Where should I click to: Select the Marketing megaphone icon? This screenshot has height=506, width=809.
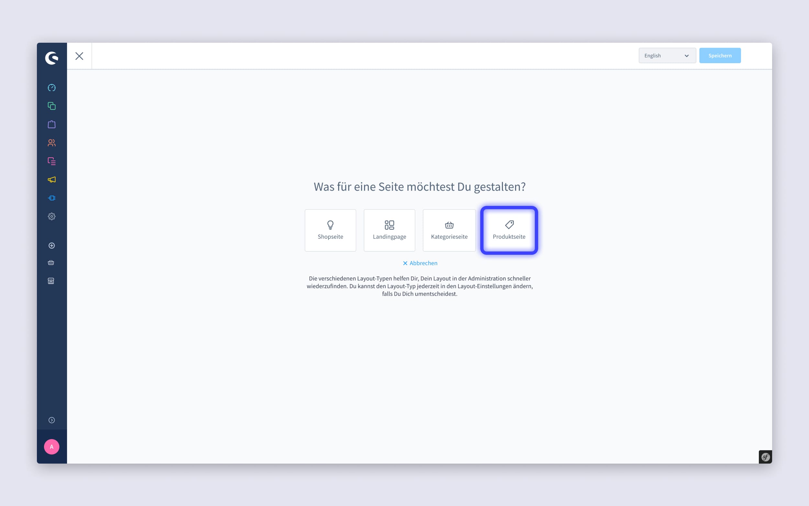pyautogui.click(x=52, y=180)
